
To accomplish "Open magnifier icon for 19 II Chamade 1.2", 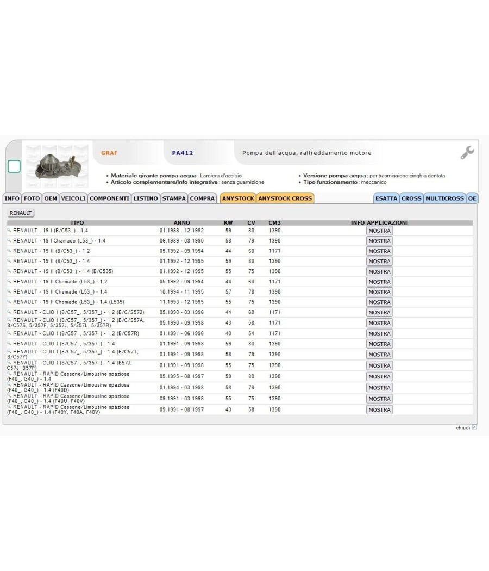I will click(9, 281).
